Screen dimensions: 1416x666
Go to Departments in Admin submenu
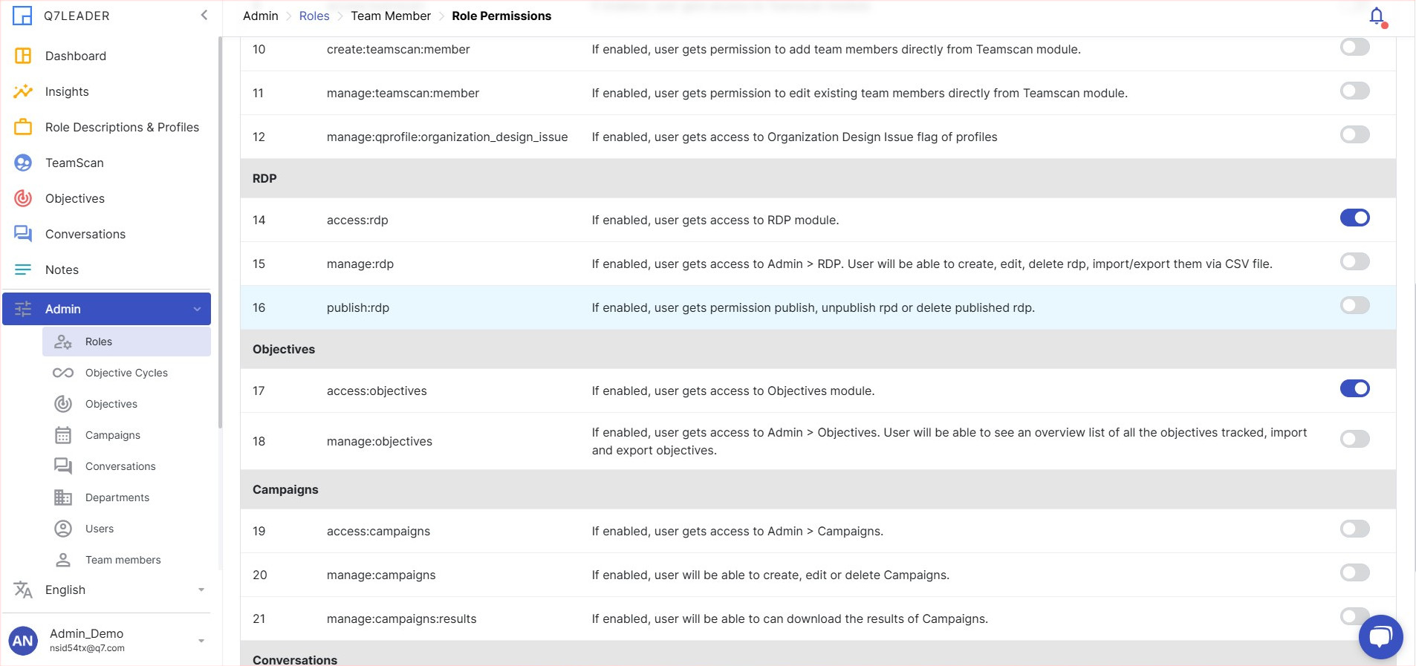coord(117,497)
